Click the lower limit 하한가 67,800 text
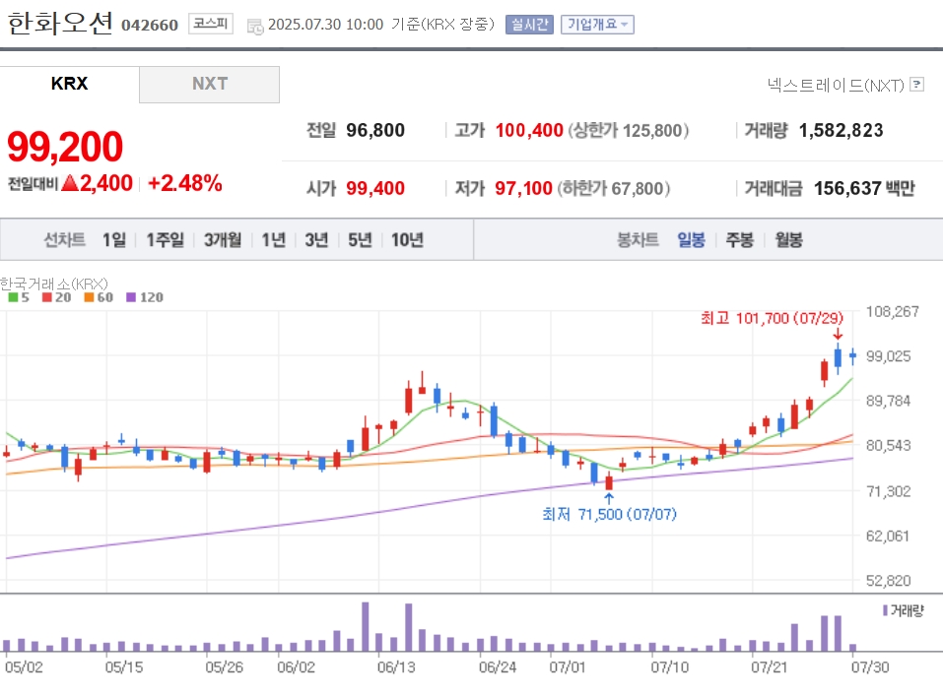 (614, 188)
